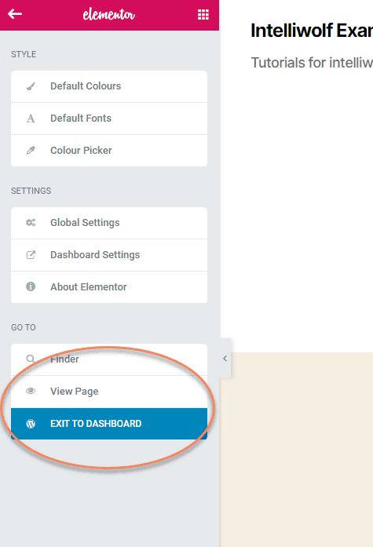Open Global Settings entry
The height and width of the screenshot is (547, 373).
(109, 223)
